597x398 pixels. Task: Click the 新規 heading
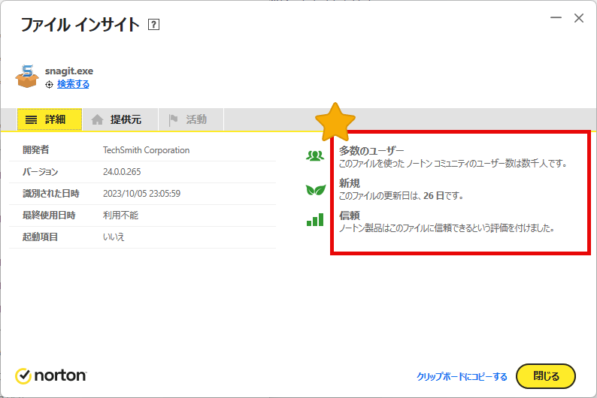(350, 183)
